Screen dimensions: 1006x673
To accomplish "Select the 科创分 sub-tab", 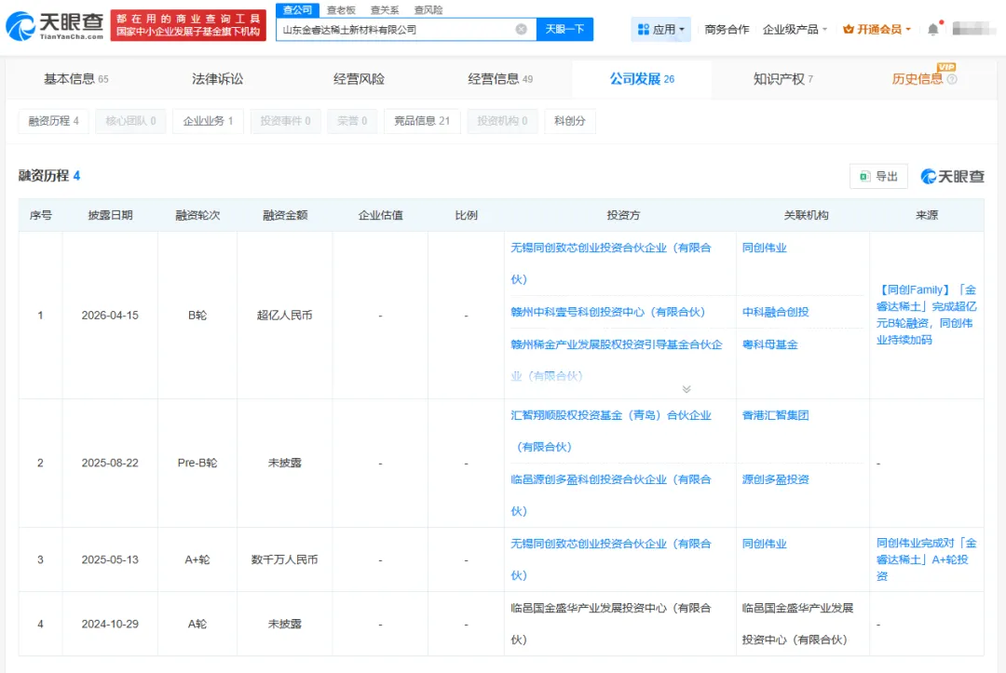I will 570,120.
